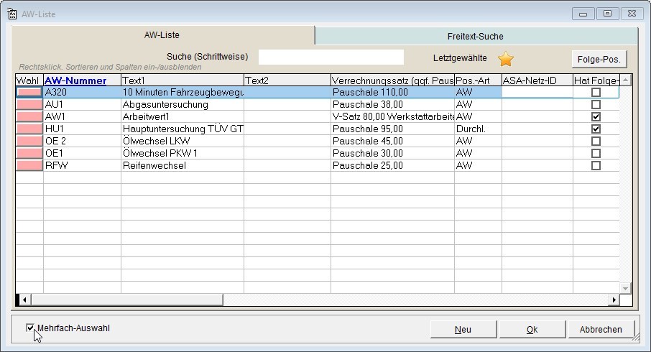Check Hat Folge box for A320 row
This screenshot has width=651, height=352.
tap(596, 92)
